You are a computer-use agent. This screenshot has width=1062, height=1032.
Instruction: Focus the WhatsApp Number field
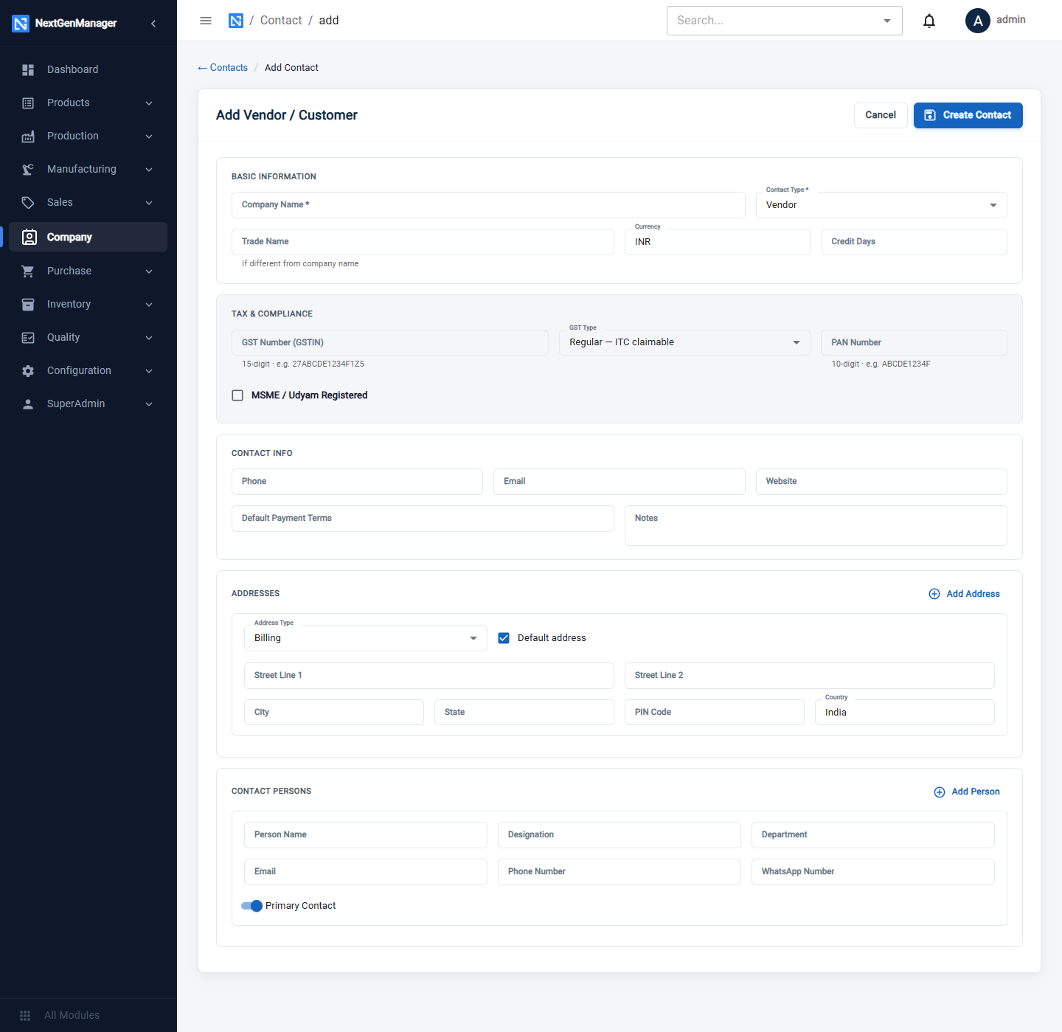[x=873, y=872]
